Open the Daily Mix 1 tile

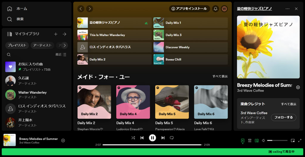tap(191, 23)
